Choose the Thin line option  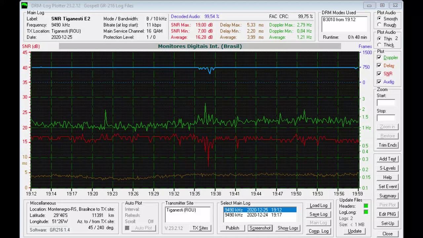379,39
